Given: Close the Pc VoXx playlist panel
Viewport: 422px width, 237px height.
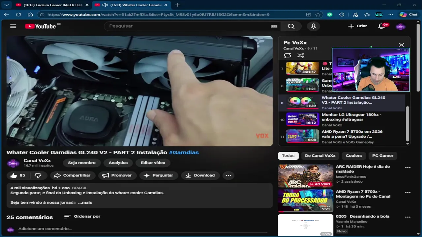Looking at the screenshot, I should click(401, 45).
